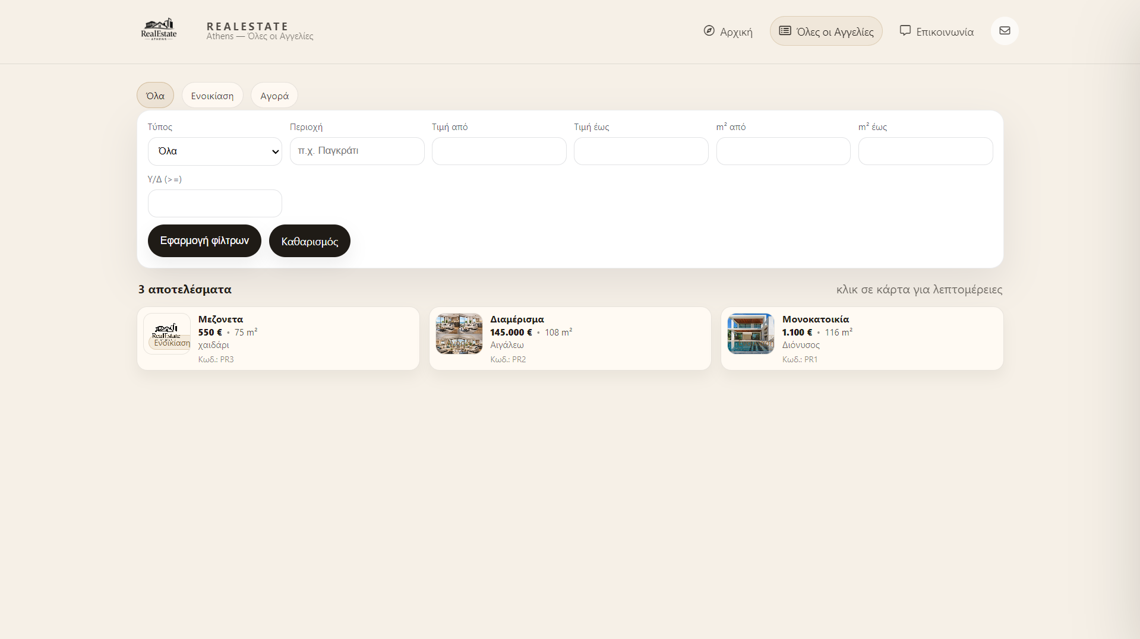Focus the Υ/Δ minimum bedrooms field
Image resolution: width=1140 pixels, height=639 pixels.
coord(214,204)
